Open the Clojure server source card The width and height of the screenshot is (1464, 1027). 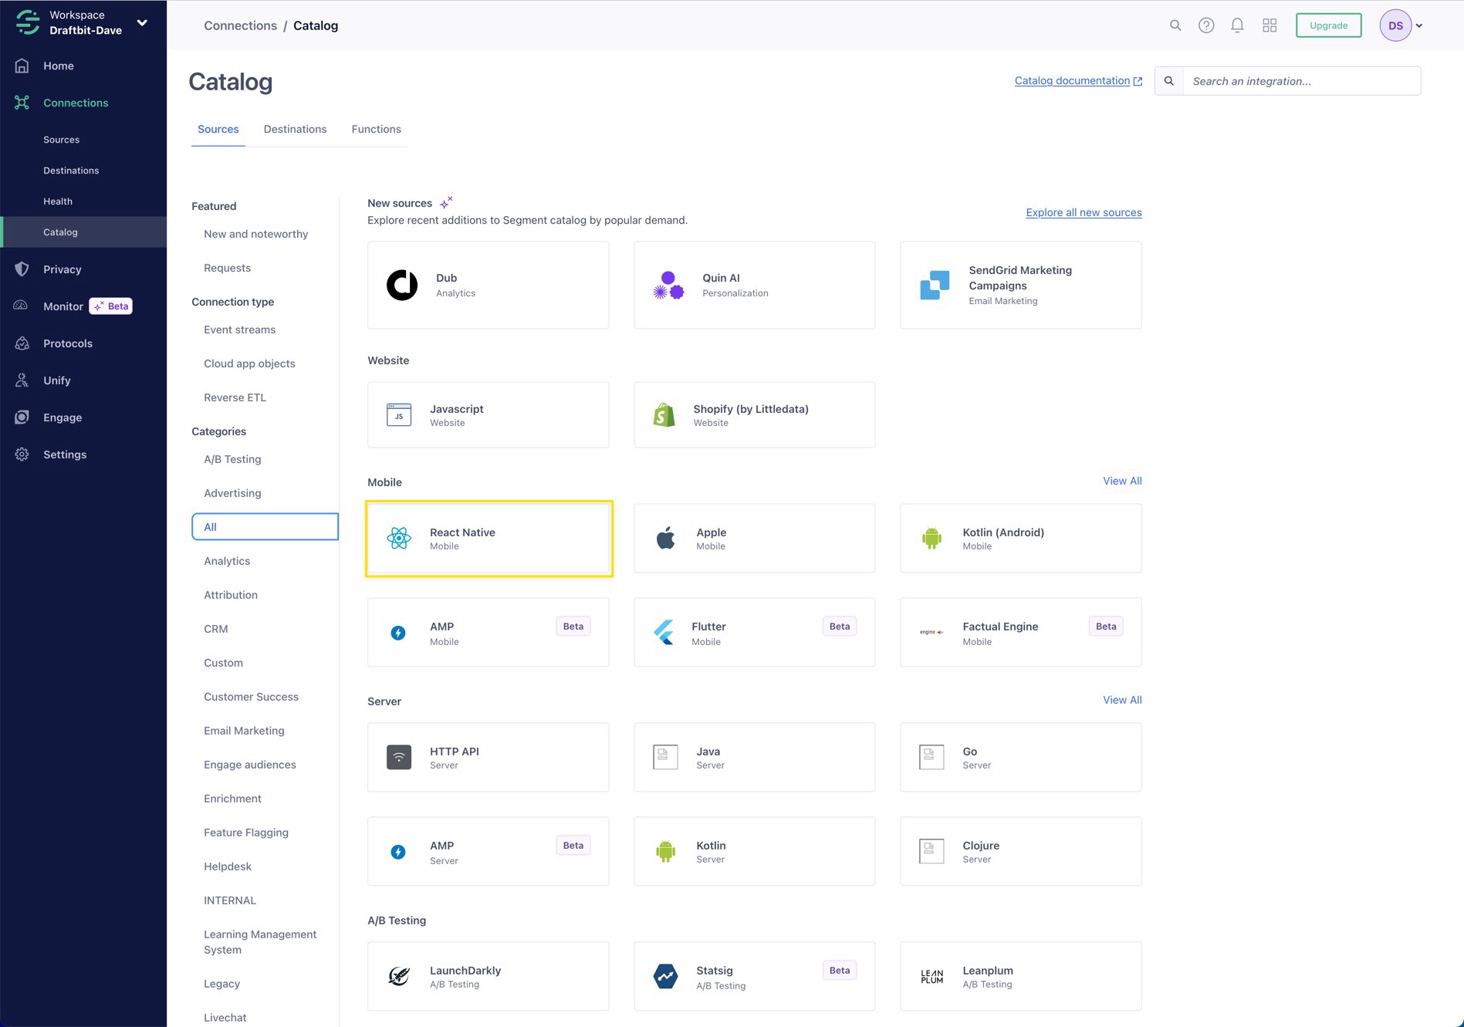click(1020, 852)
